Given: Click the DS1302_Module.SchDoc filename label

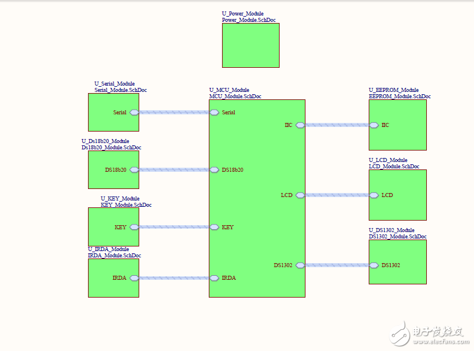Looking at the screenshot, I should coord(397,236).
